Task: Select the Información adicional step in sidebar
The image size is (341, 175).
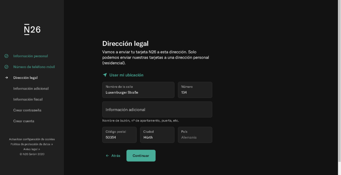Action: (31, 88)
